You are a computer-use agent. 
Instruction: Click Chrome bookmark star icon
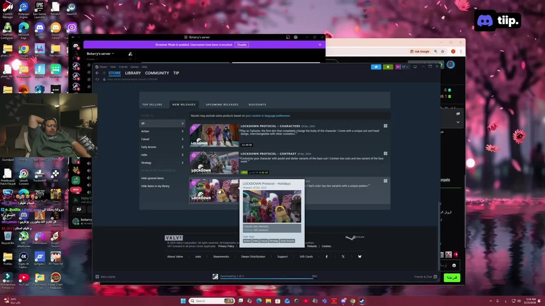[443, 51]
